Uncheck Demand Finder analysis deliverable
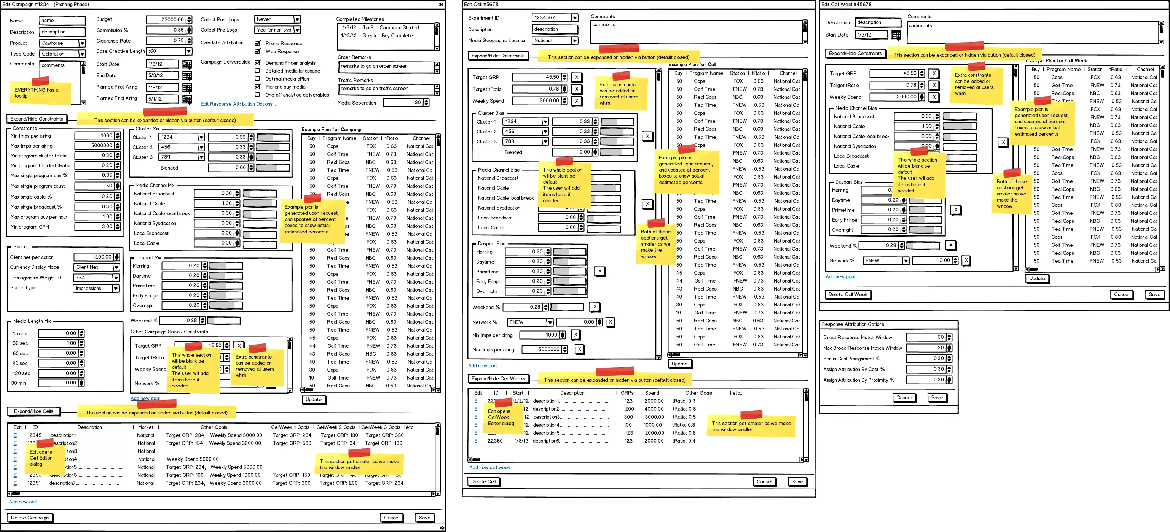 tap(258, 63)
